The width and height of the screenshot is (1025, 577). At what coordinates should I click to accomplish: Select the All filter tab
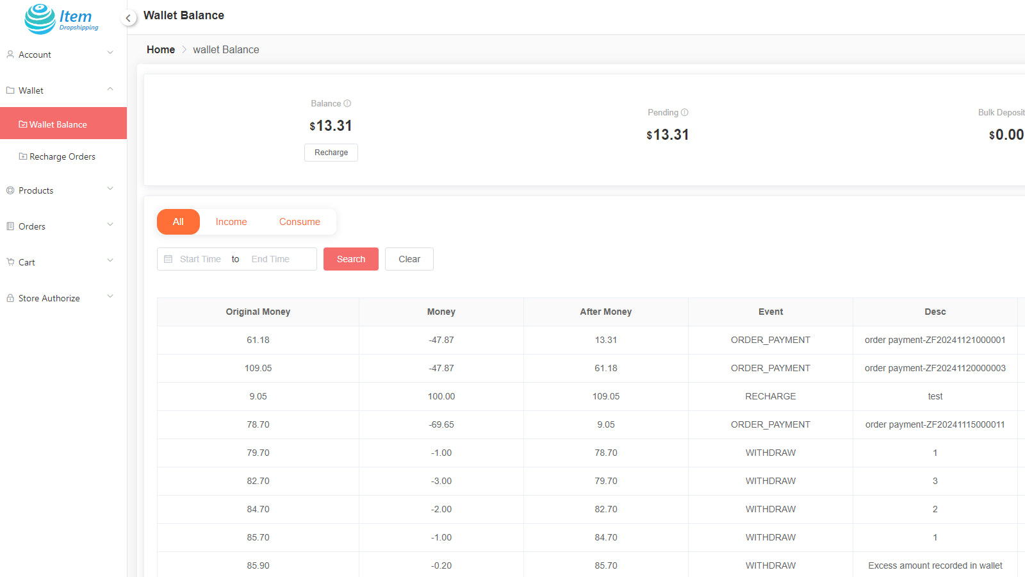point(178,222)
